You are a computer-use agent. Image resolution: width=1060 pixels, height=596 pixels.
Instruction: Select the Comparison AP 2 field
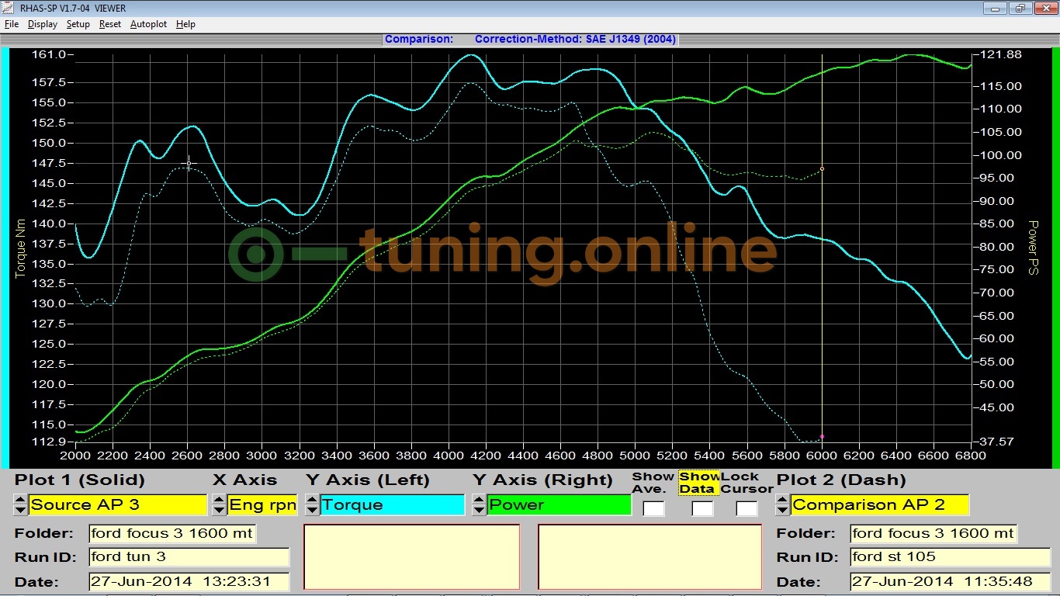pos(880,504)
